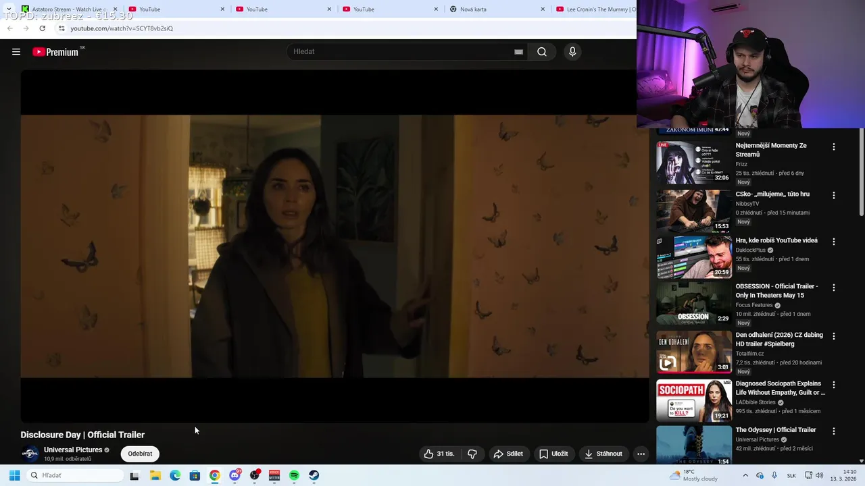Share the video via Sdílet
The image size is (865, 486).
[x=508, y=454]
